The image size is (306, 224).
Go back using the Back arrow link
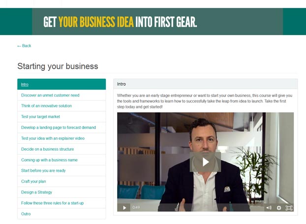[x=24, y=46]
